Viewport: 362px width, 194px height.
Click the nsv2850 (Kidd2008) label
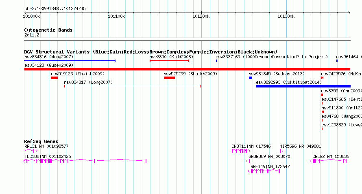pos(171,57)
